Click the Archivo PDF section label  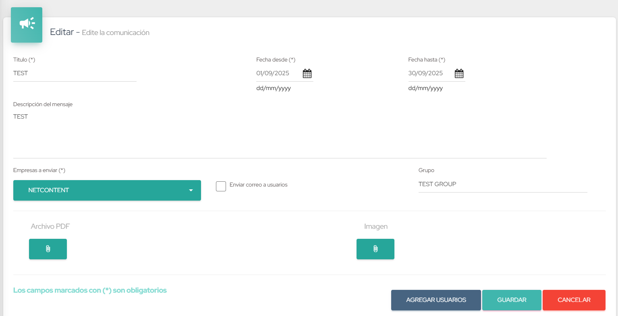[50, 226]
